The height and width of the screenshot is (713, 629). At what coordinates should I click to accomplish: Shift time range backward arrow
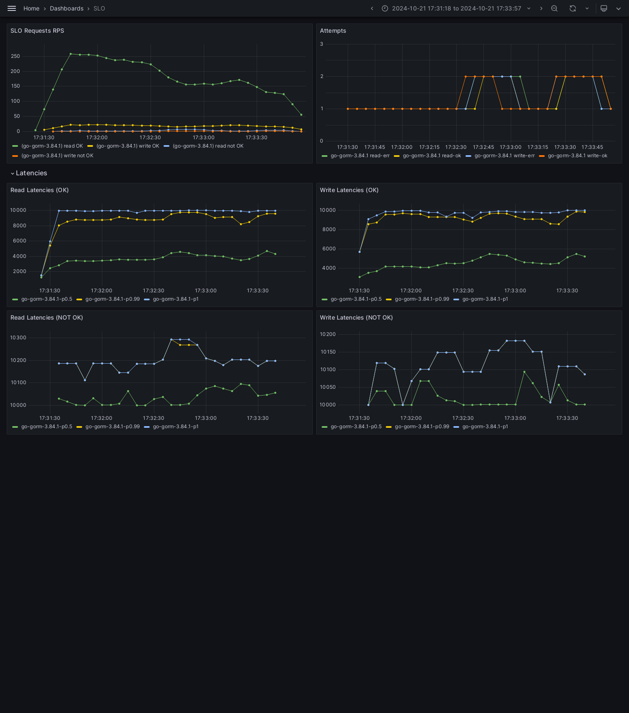[372, 8]
